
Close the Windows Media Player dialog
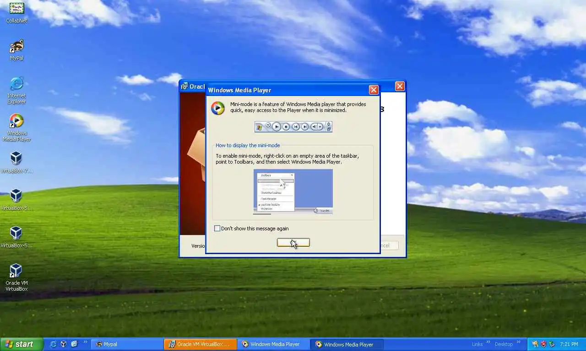(x=374, y=90)
